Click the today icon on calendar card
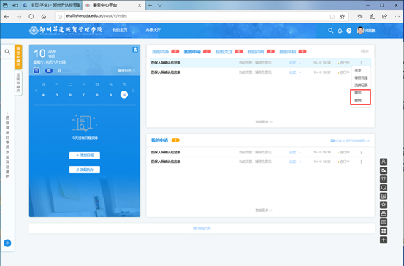Image resolution: width=404 pixels, height=266 pixels. pos(37,70)
